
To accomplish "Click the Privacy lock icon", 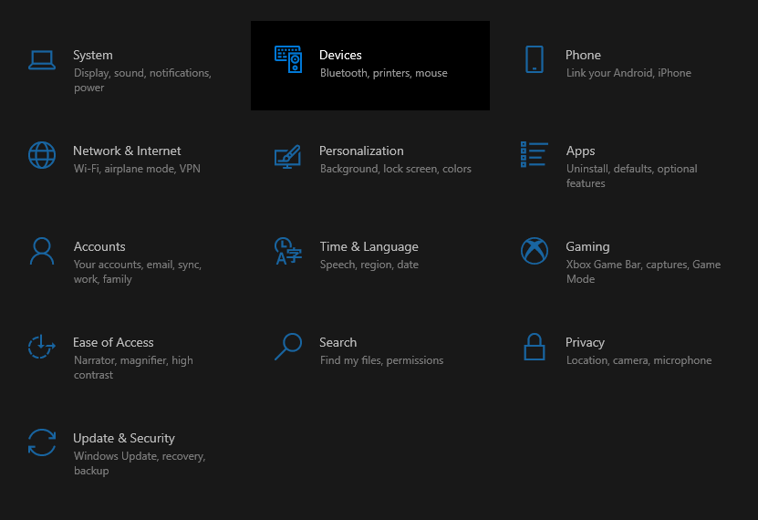I will coord(535,347).
